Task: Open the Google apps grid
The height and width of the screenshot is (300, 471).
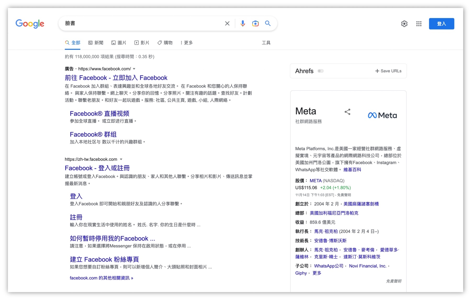Action: (x=419, y=24)
